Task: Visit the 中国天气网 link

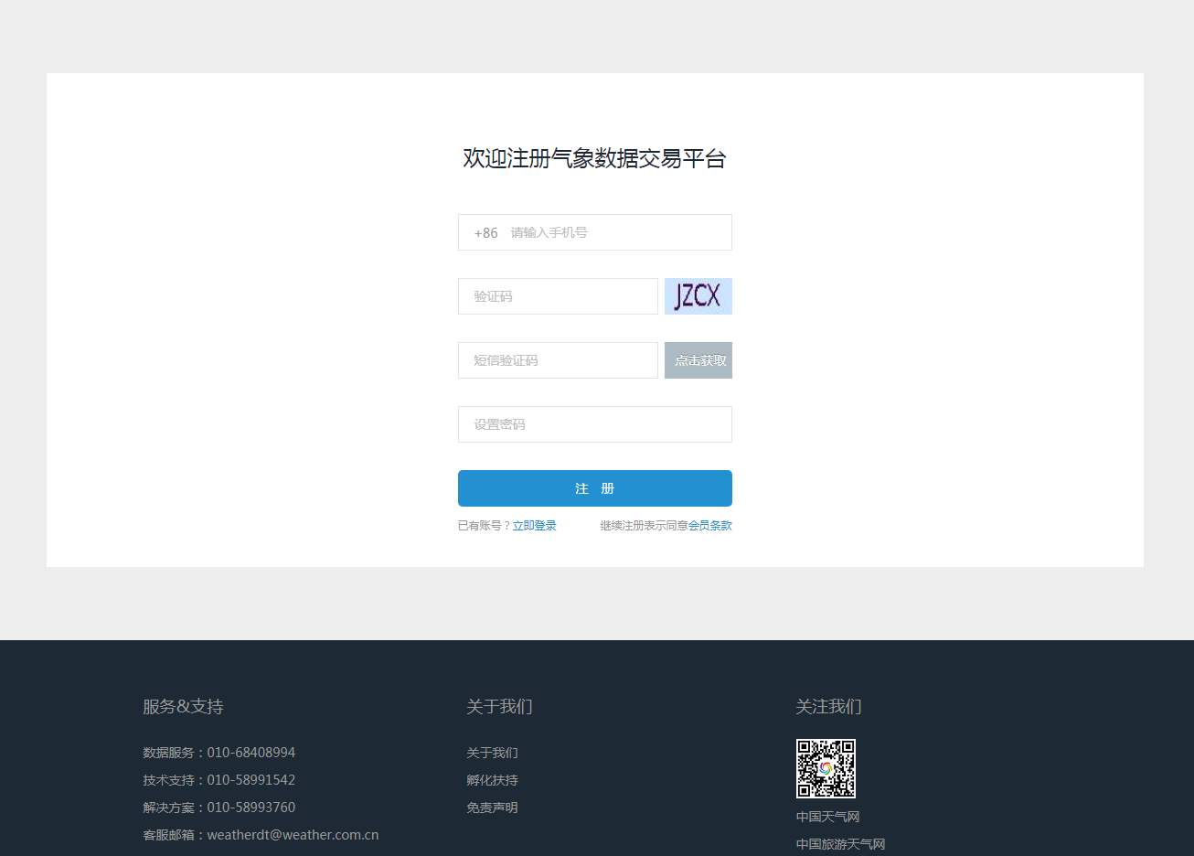Action: pyautogui.click(x=827, y=817)
